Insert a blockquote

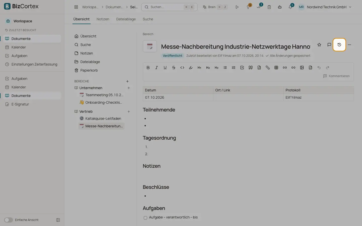click(251, 68)
